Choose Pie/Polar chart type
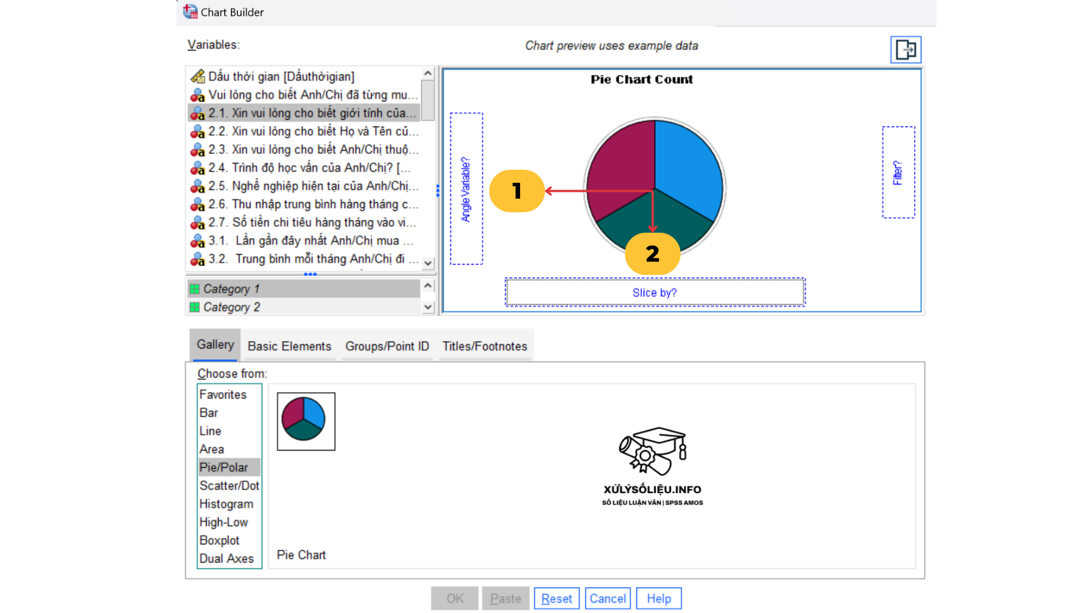Image resolution: width=1090 pixels, height=613 pixels. (x=229, y=467)
